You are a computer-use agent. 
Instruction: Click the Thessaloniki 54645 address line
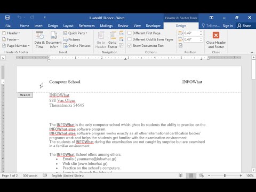pos(67,105)
